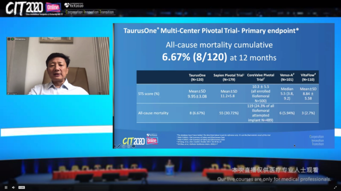The height and width of the screenshot is (191, 341).
Task: Enter fullscreen with the expand arrows icon
Action: coord(335,187)
